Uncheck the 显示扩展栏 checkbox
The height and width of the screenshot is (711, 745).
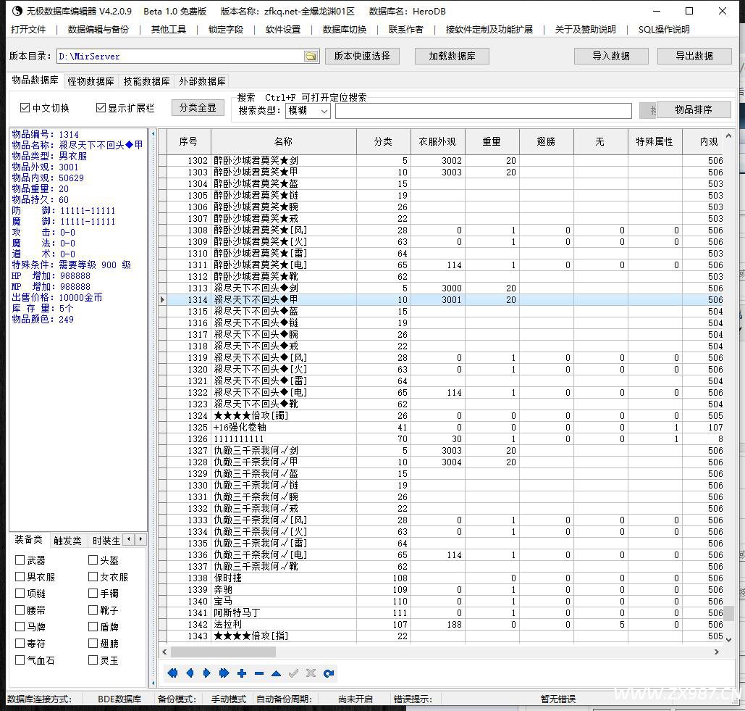click(x=101, y=108)
